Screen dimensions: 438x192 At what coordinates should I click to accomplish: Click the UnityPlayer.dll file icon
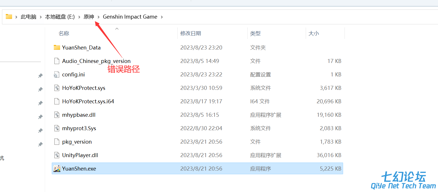(57, 155)
